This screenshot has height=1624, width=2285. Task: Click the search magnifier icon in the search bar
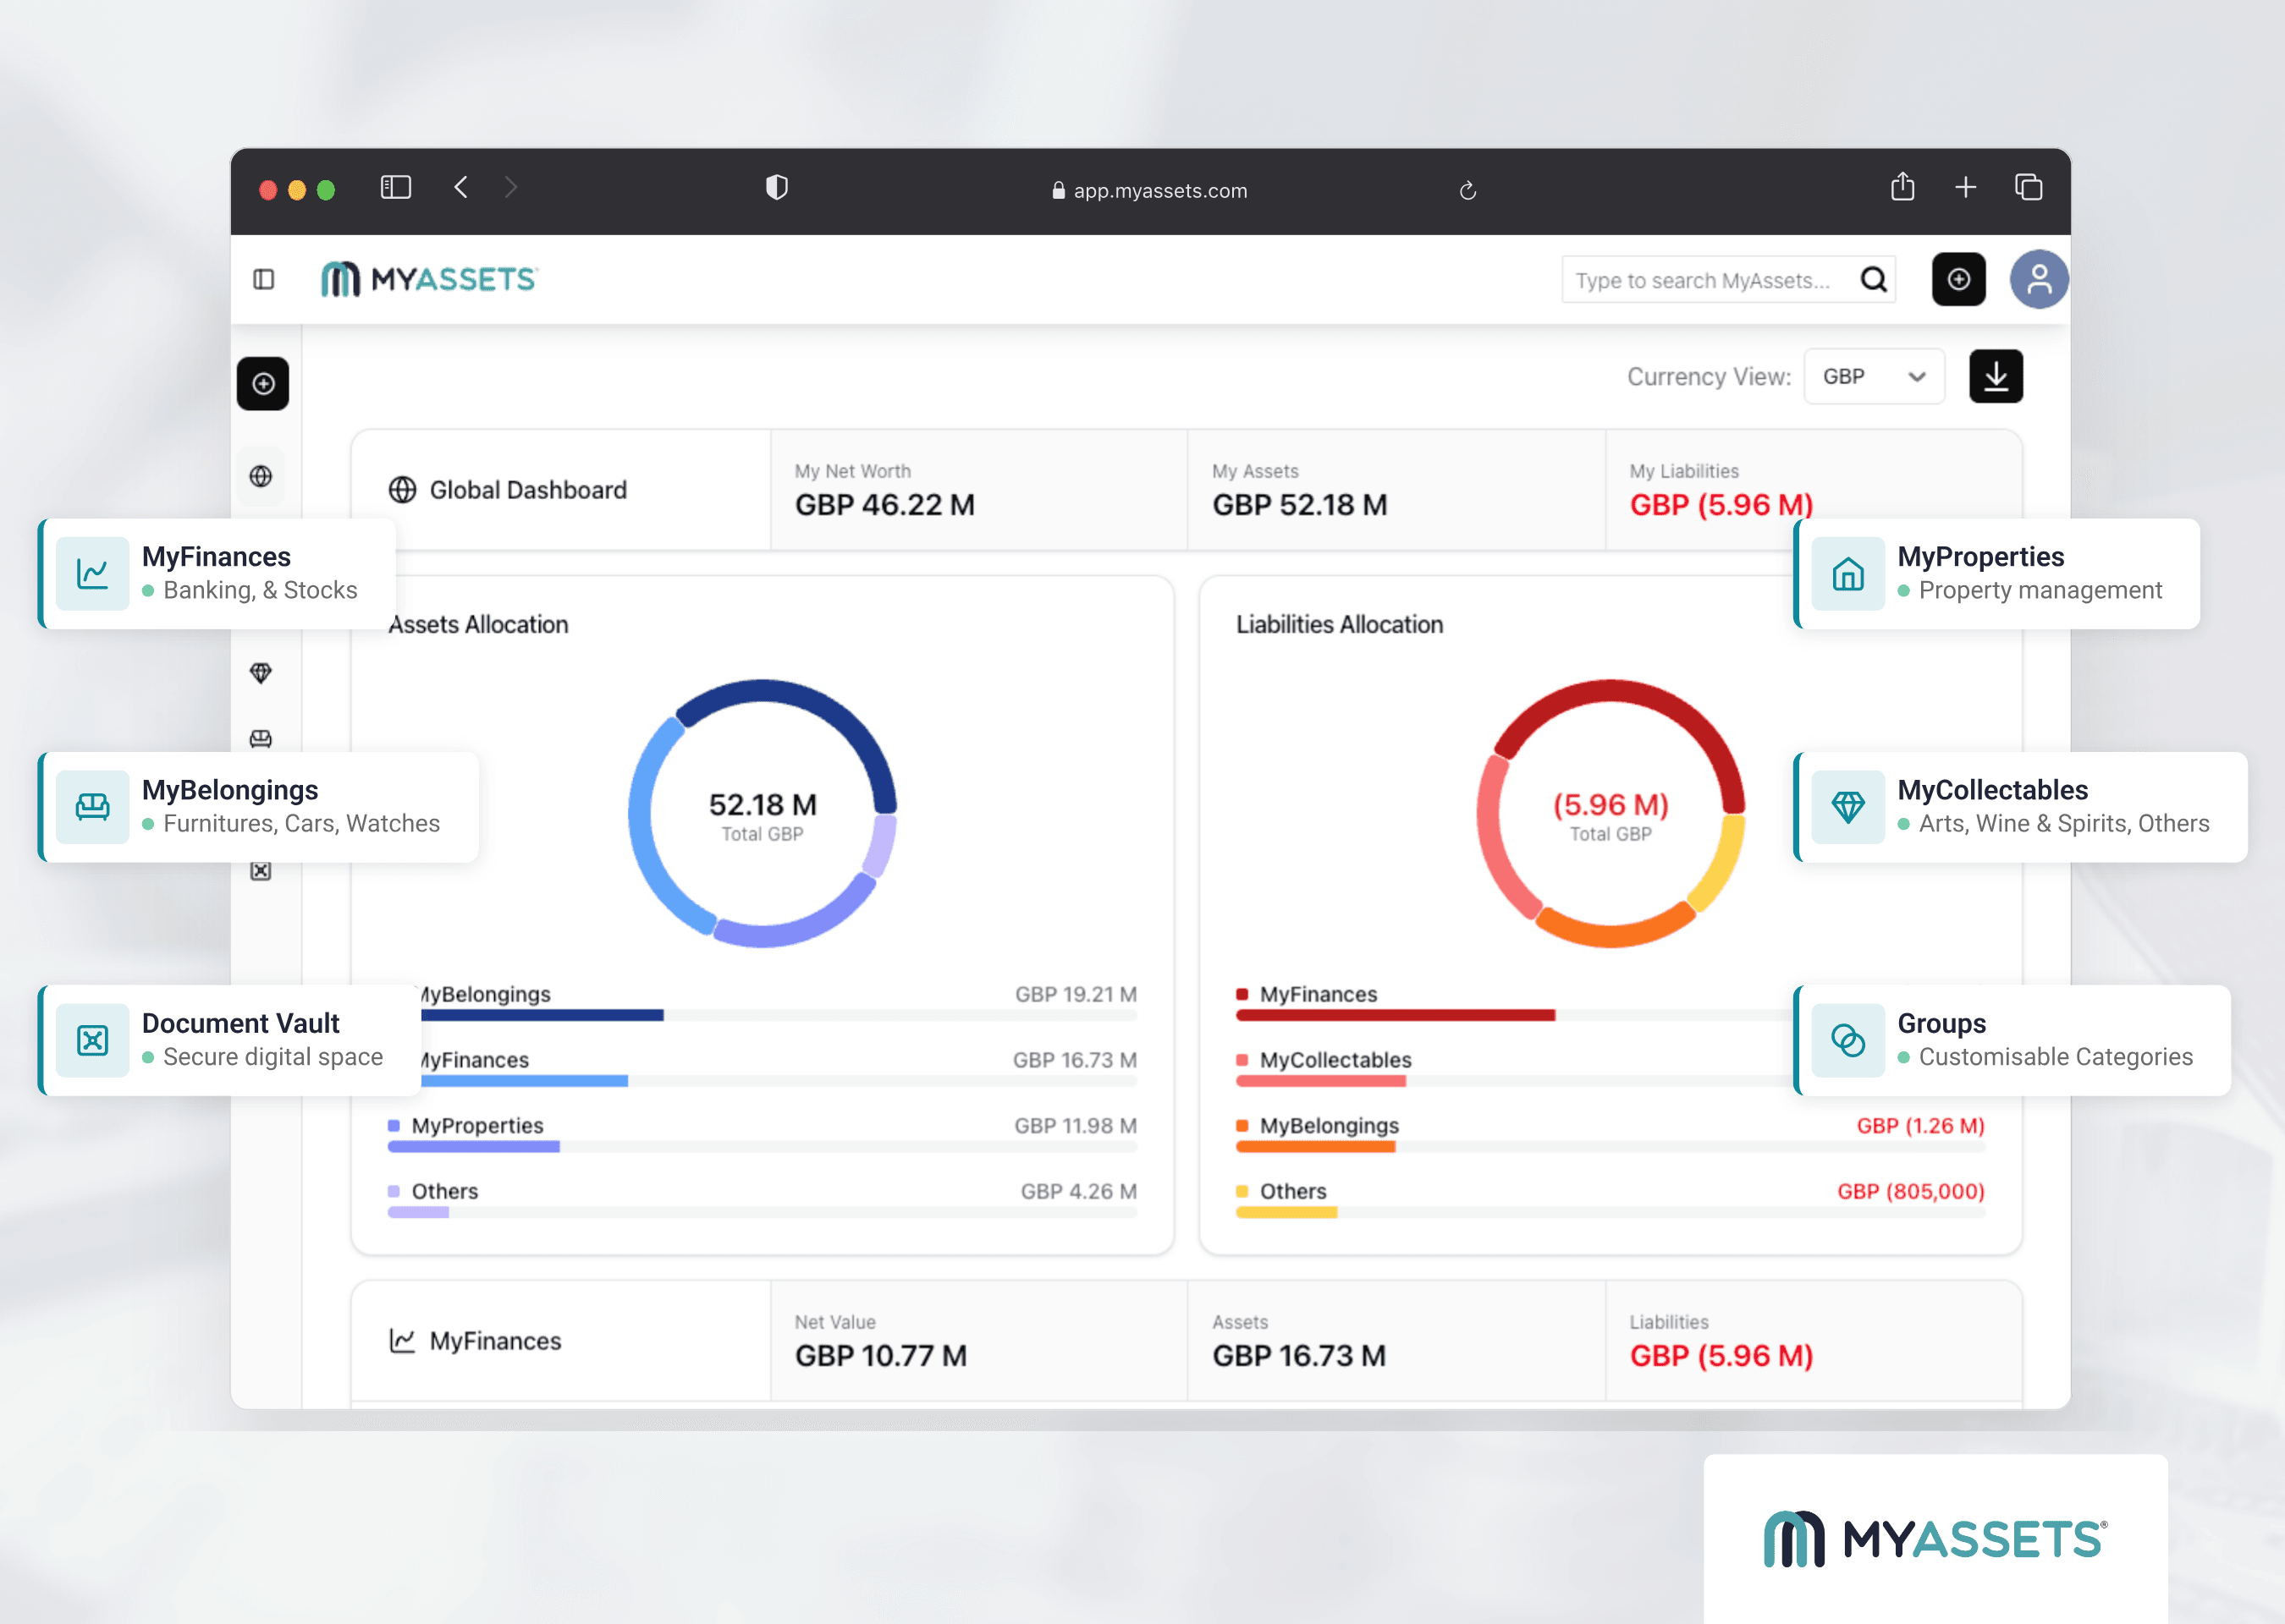point(1873,280)
